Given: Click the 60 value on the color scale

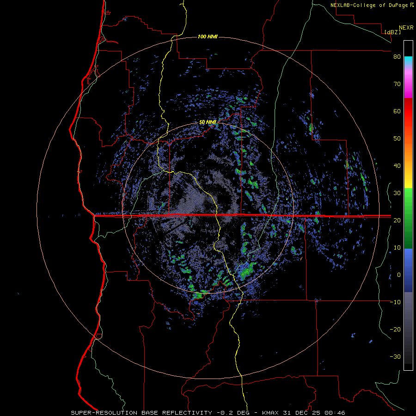Looking at the screenshot, I should [397, 111].
